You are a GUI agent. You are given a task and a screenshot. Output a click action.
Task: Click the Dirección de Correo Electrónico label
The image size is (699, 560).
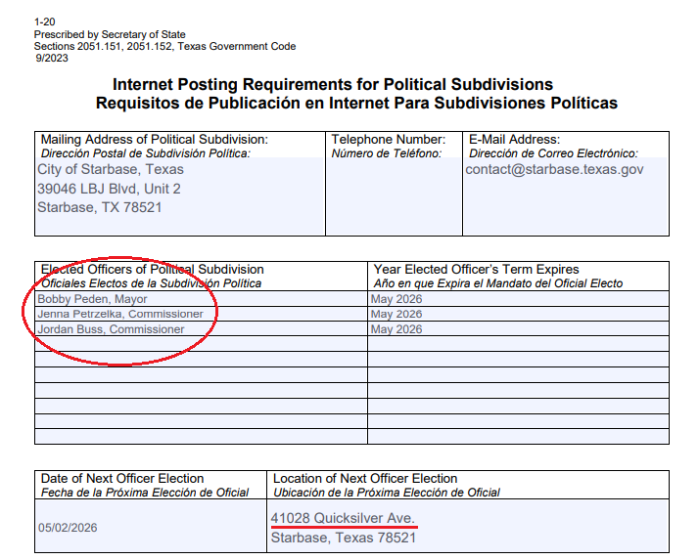(553, 153)
